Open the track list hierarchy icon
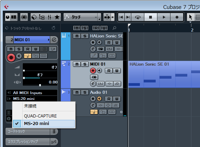 pyautogui.click(x=42, y=17)
